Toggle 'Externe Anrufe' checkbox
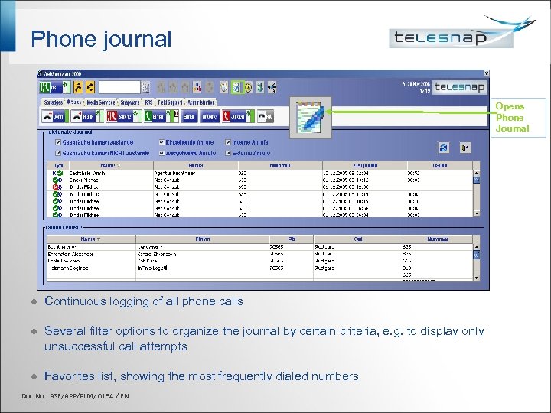Screen dimensions: 551x413 [228, 153]
